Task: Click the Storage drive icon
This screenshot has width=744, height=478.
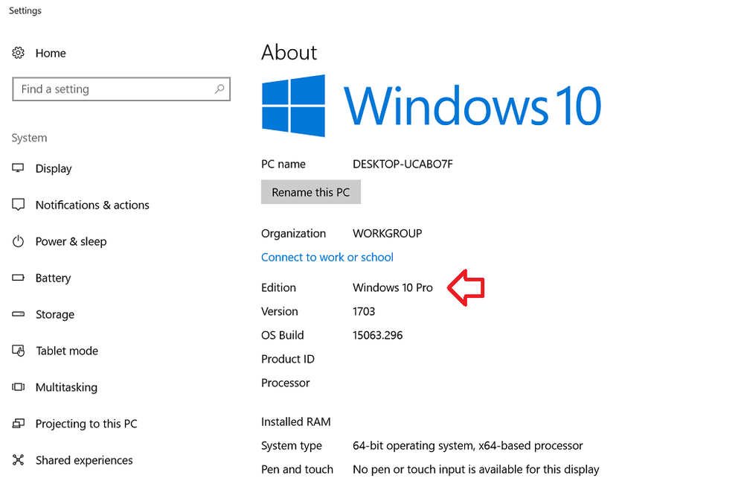Action: click(18, 313)
